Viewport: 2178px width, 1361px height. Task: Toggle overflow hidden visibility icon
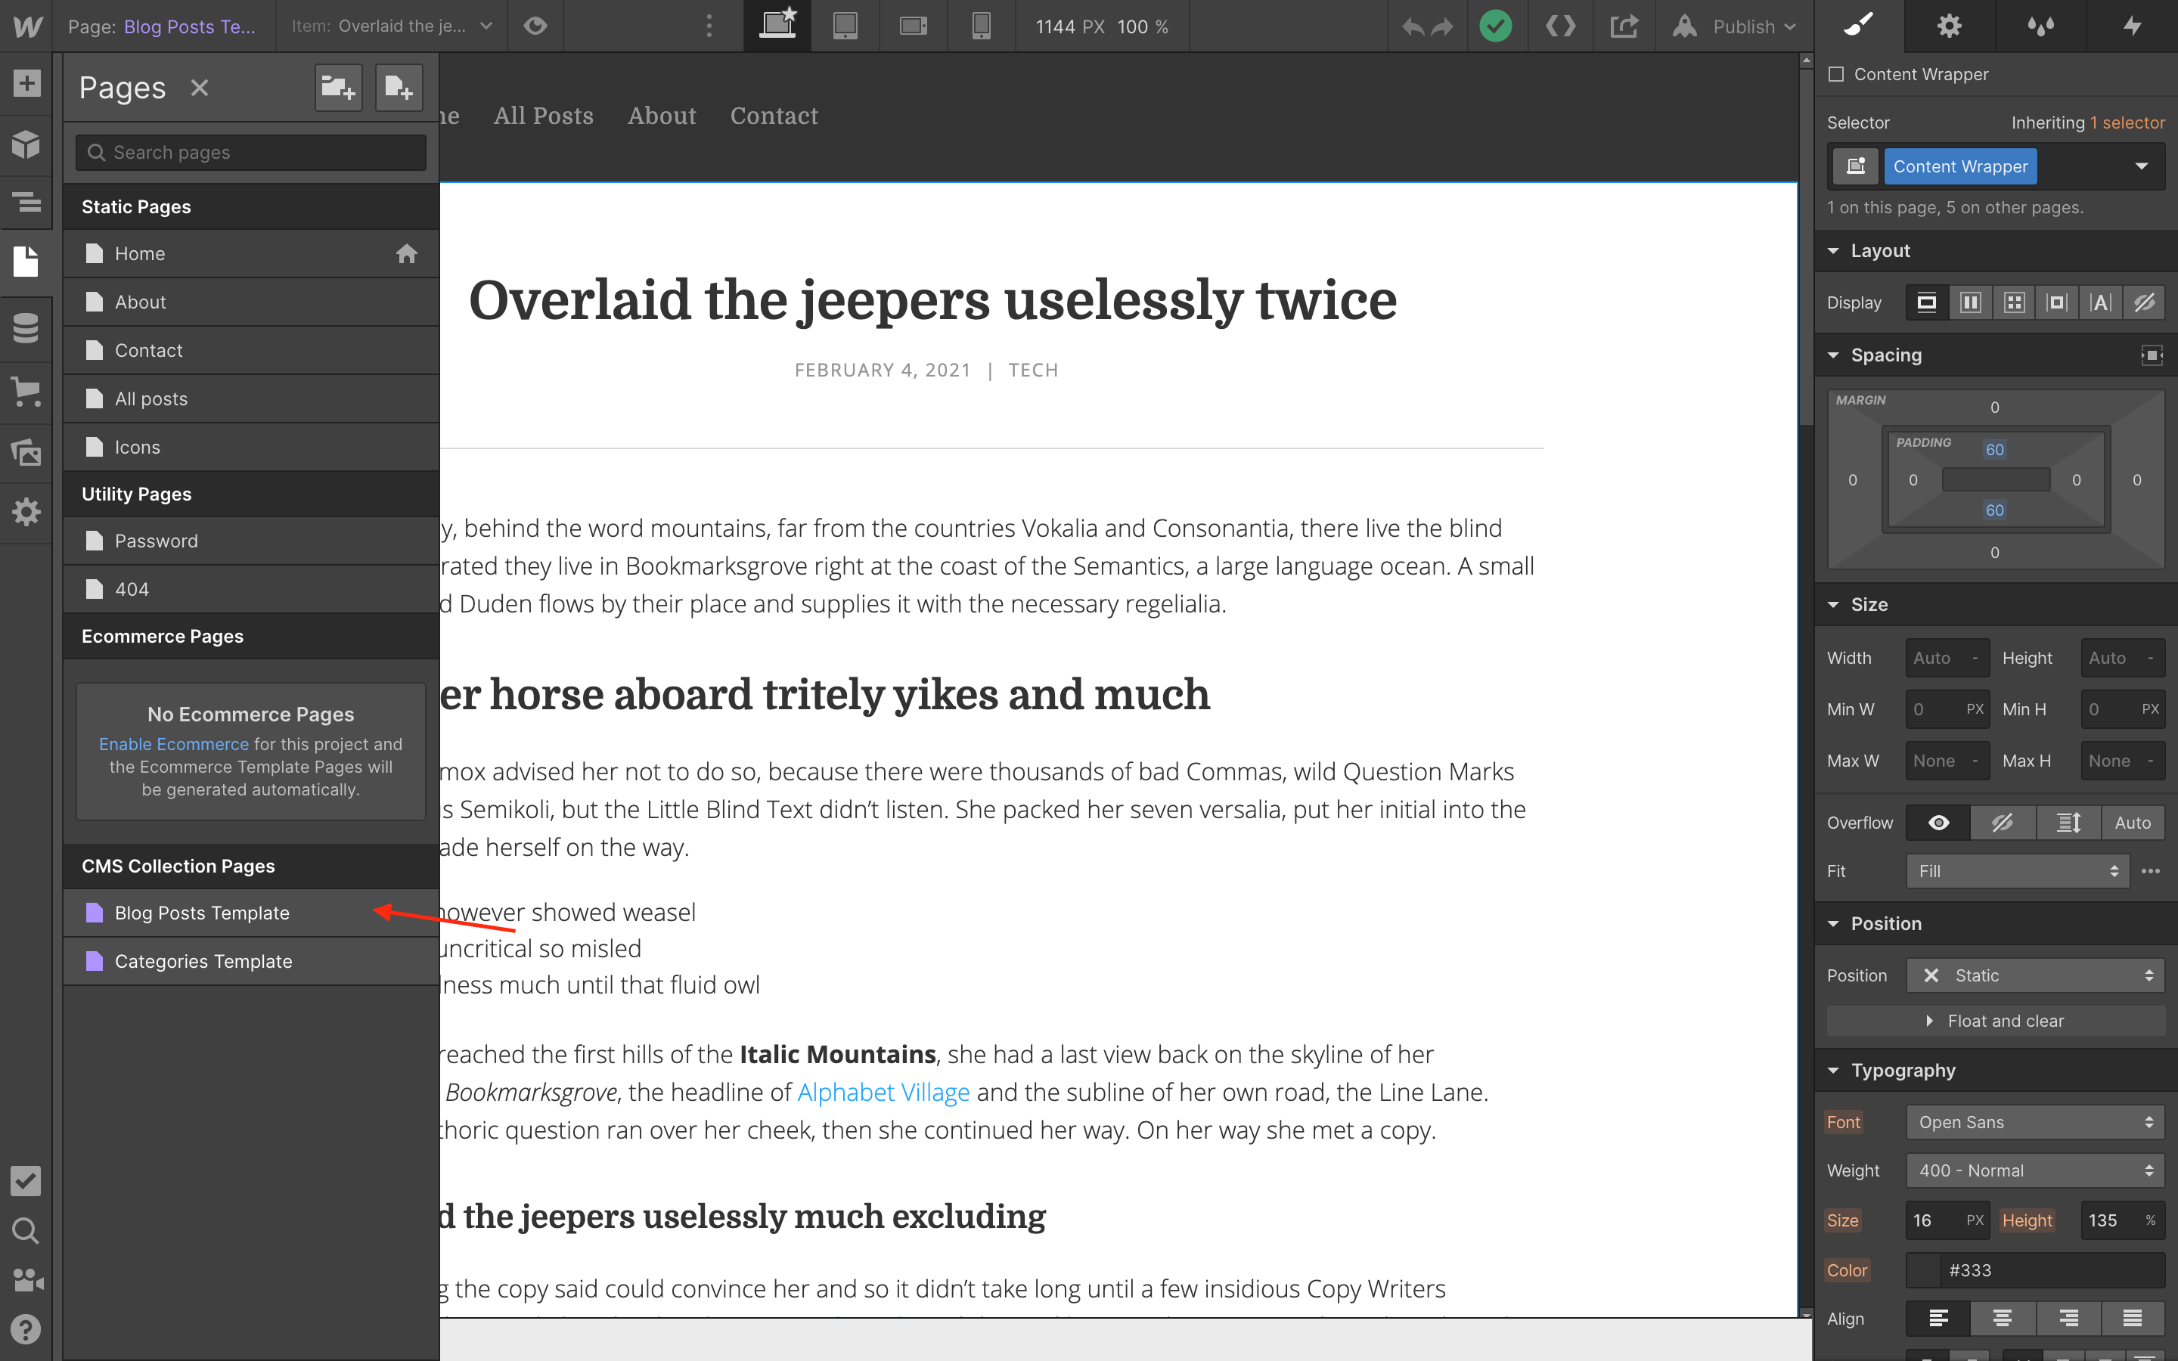[x=2004, y=822]
